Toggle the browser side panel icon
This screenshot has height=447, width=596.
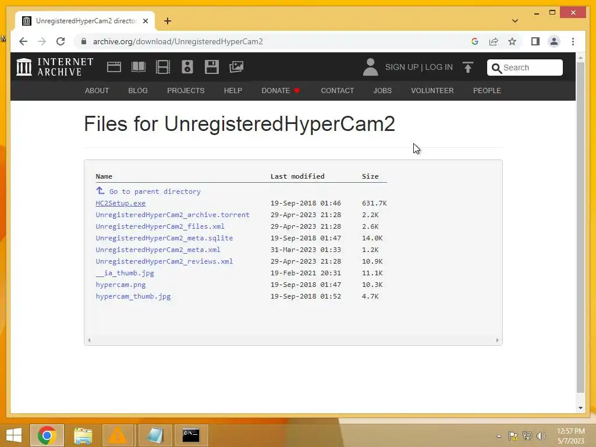click(535, 41)
